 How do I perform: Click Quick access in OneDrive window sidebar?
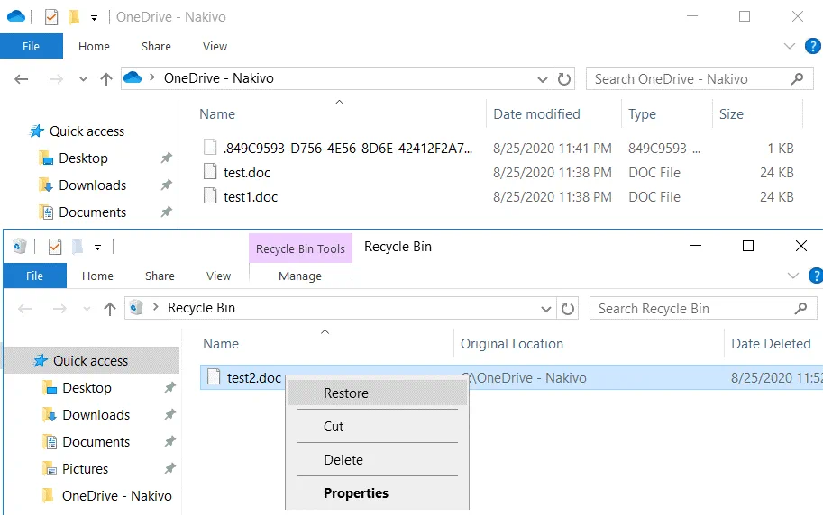point(87,131)
